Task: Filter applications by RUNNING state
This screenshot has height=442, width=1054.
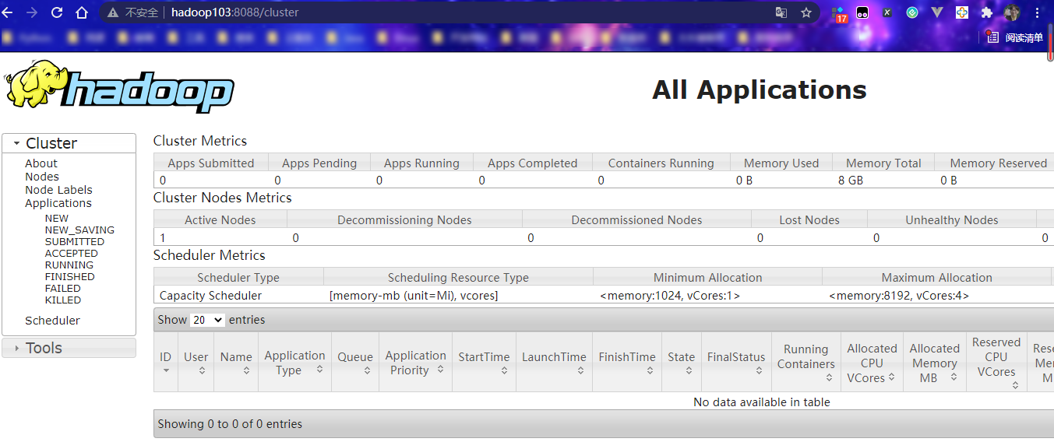Action: coord(69,265)
